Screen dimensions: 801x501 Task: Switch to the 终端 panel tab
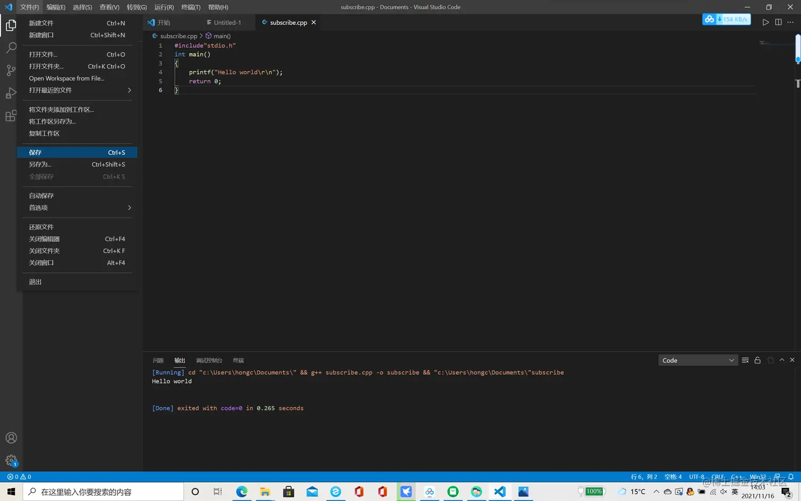(x=238, y=361)
